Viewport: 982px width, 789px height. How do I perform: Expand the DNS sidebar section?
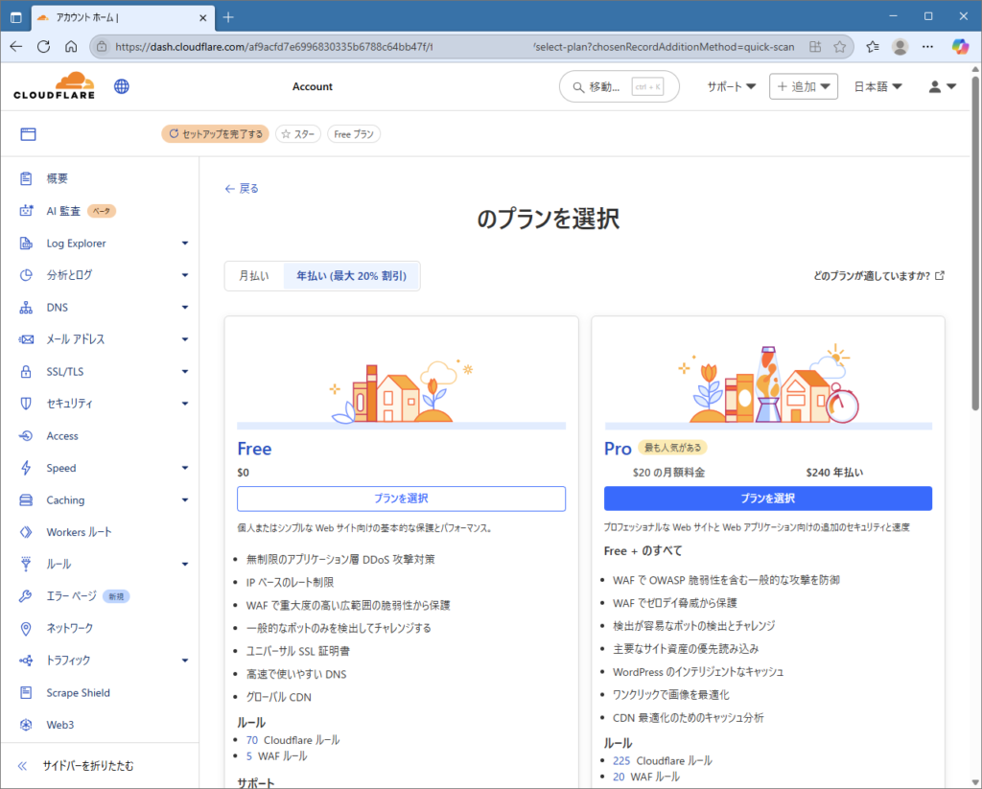pos(185,308)
